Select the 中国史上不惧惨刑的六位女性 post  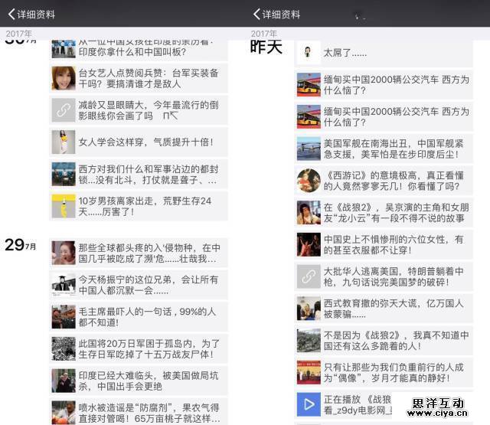coord(396,244)
